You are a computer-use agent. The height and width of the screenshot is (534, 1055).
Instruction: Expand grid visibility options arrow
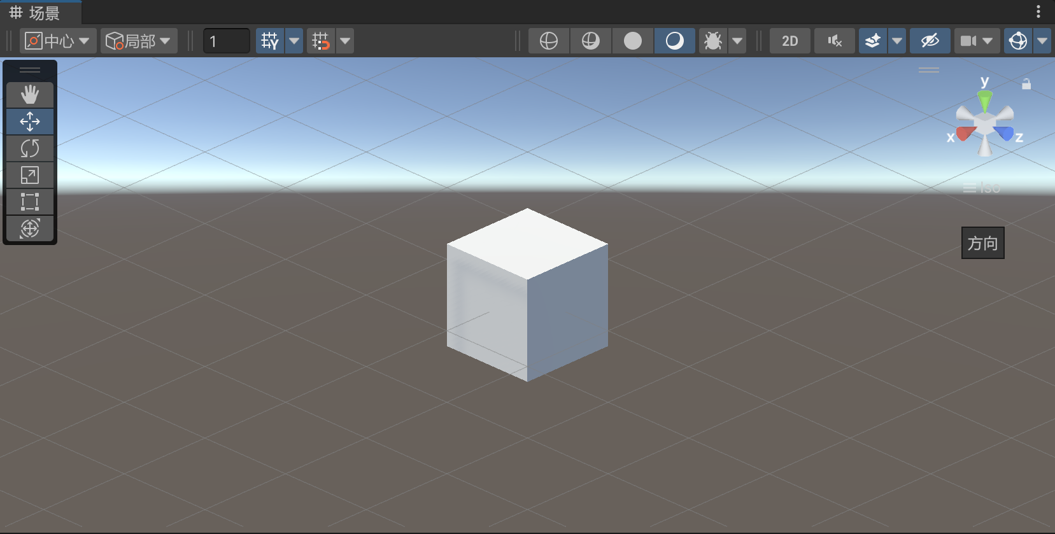[x=294, y=41]
